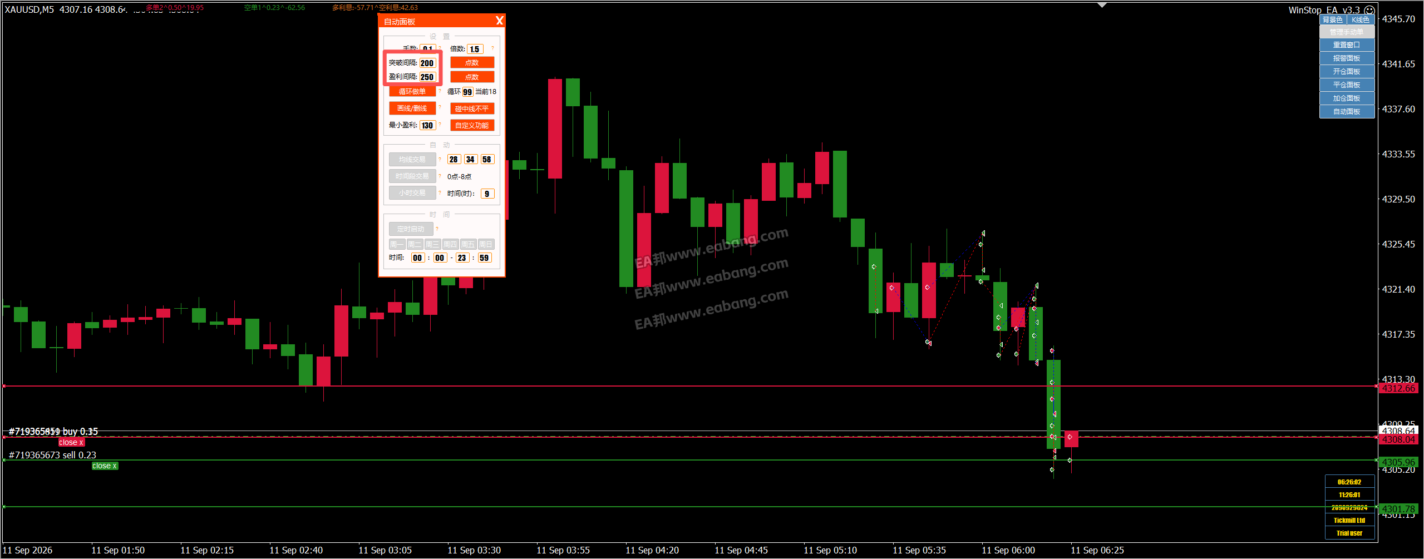The height and width of the screenshot is (559, 1424).
Task: Click the 重置窗口 button
Action: point(1347,45)
